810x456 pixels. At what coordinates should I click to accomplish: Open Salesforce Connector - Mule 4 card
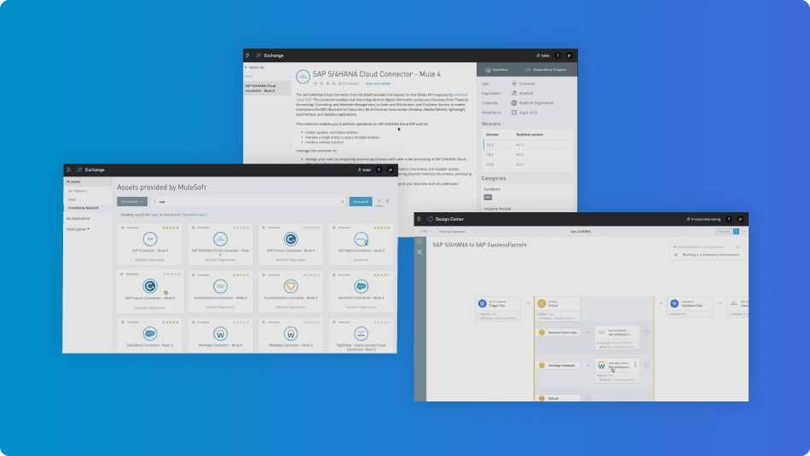click(x=362, y=291)
